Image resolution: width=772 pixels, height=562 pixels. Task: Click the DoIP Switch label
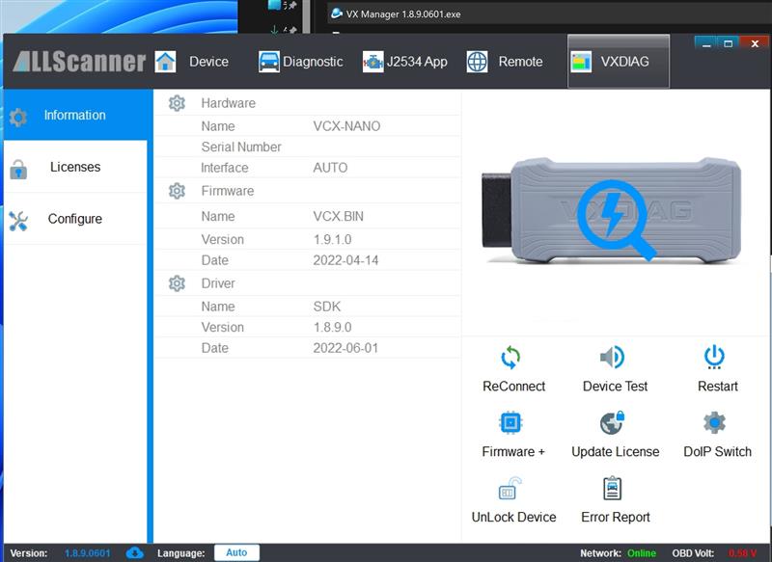tap(718, 452)
